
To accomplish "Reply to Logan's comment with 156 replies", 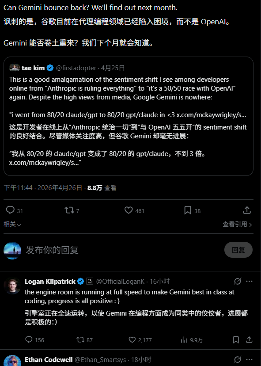I will pyautogui.click(x=29, y=339).
